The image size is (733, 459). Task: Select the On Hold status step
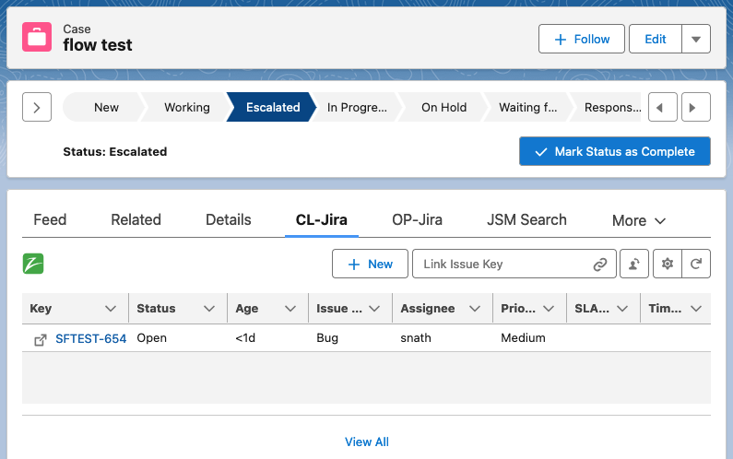point(443,108)
